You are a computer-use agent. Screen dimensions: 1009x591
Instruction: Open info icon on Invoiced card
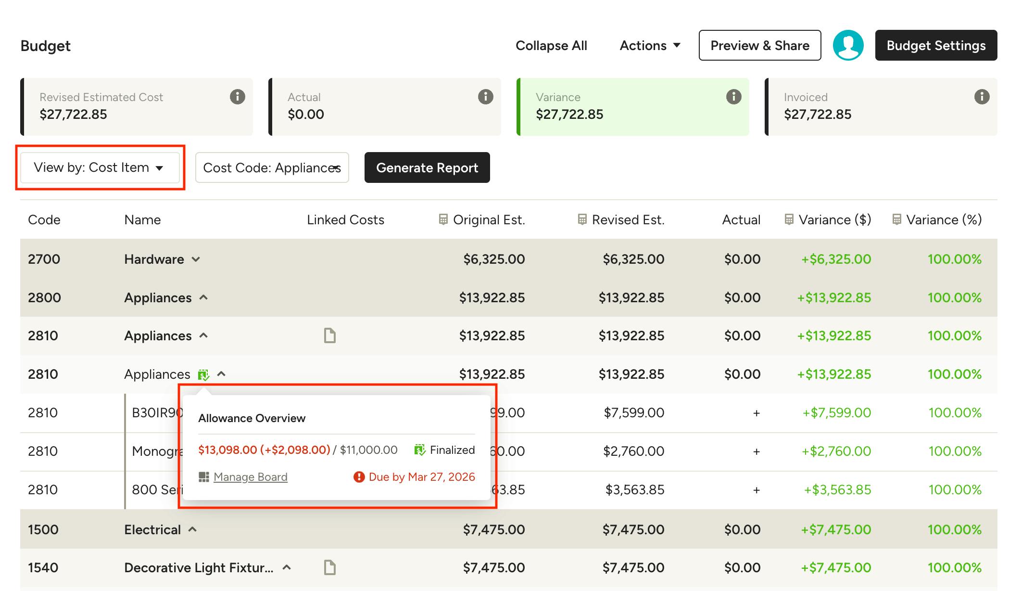[x=982, y=97]
